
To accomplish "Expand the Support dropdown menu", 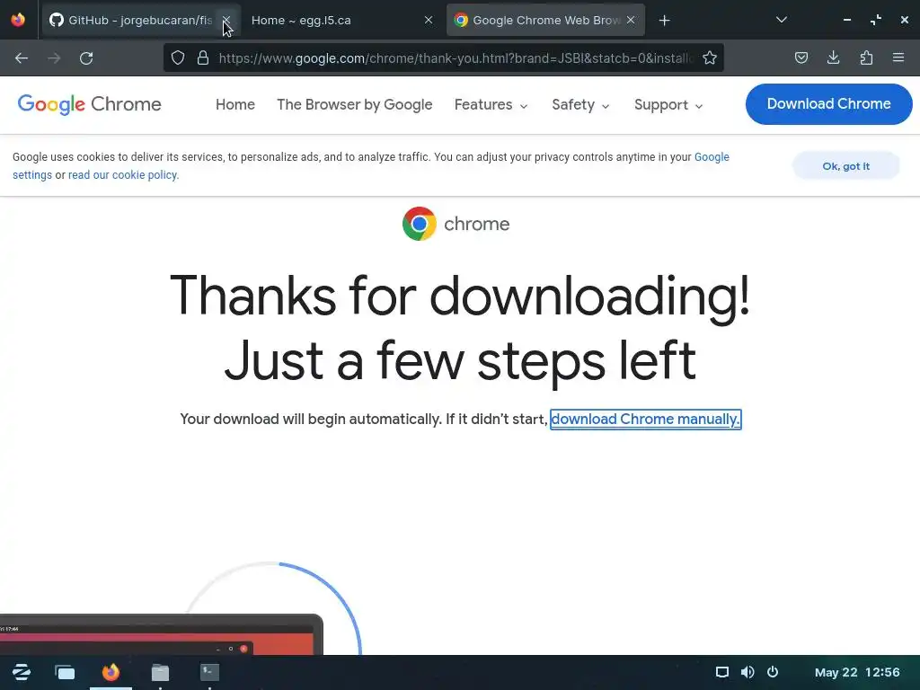I will (x=668, y=104).
